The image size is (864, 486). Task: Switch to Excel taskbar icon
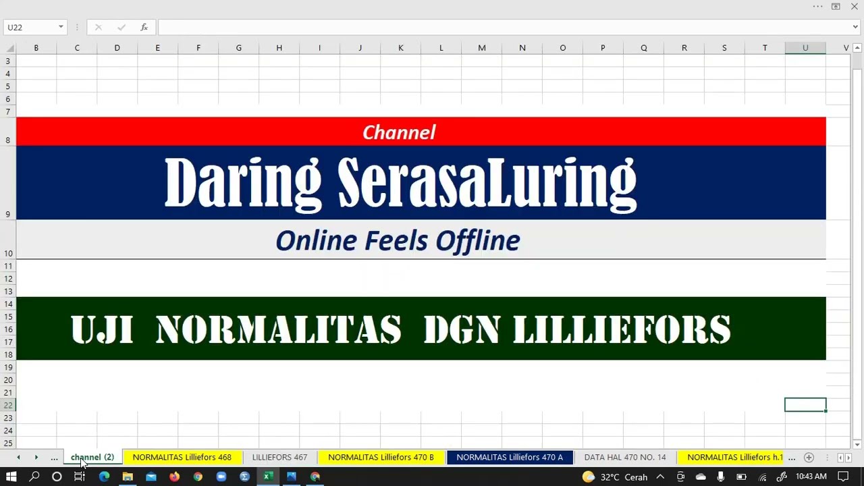[268, 477]
